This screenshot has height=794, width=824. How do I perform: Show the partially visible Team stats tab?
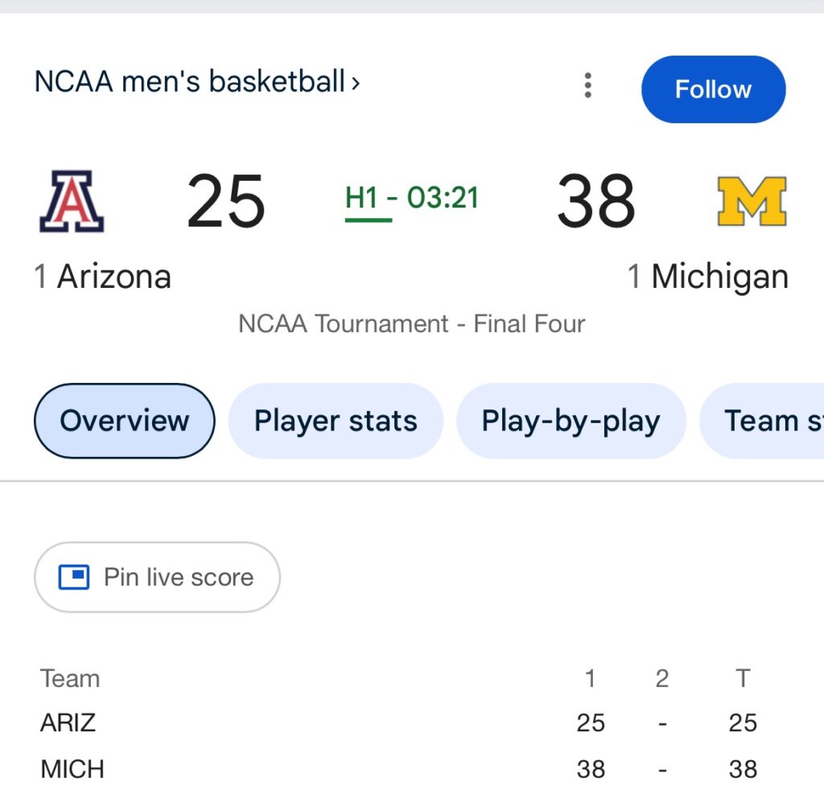tap(768, 421)
